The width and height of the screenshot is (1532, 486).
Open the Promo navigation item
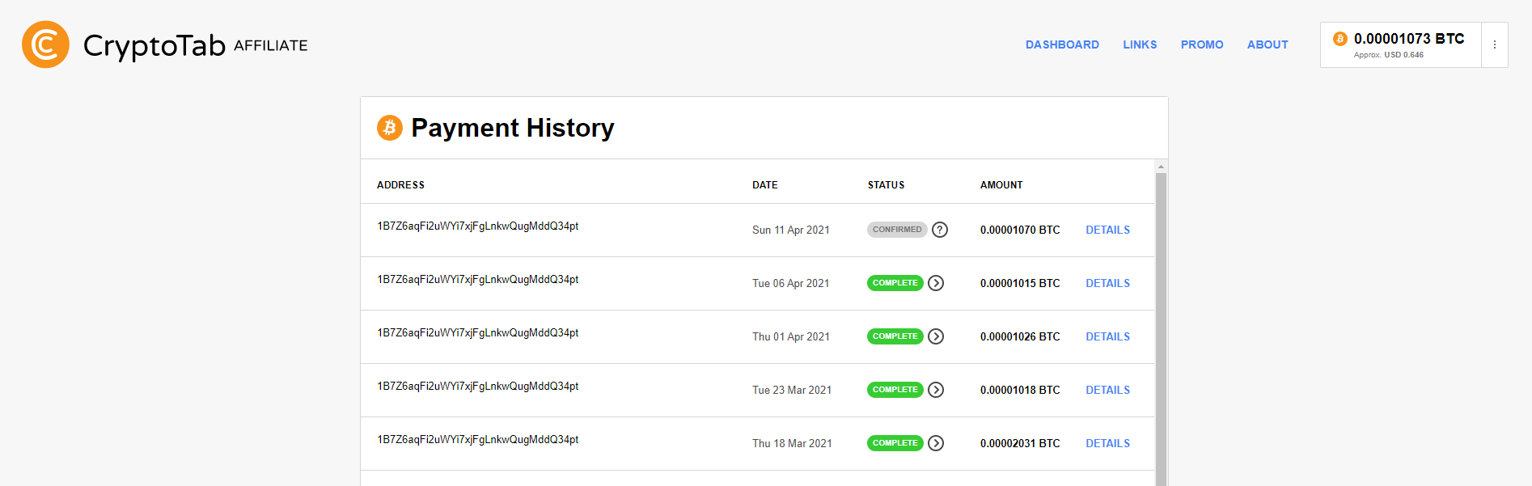point(1202,44)
